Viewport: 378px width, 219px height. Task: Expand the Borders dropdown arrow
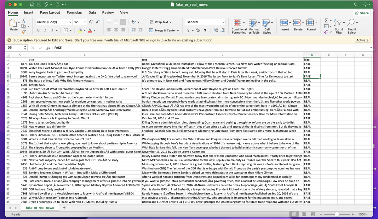70,30
